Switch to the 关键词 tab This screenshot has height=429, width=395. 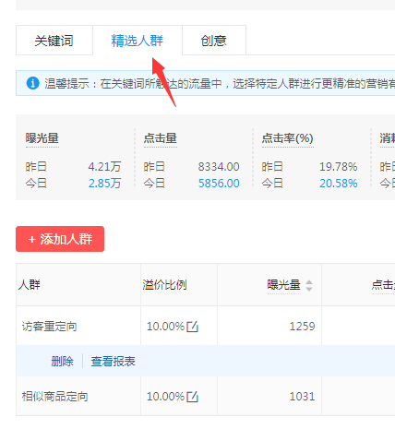(x=54, y=41)
